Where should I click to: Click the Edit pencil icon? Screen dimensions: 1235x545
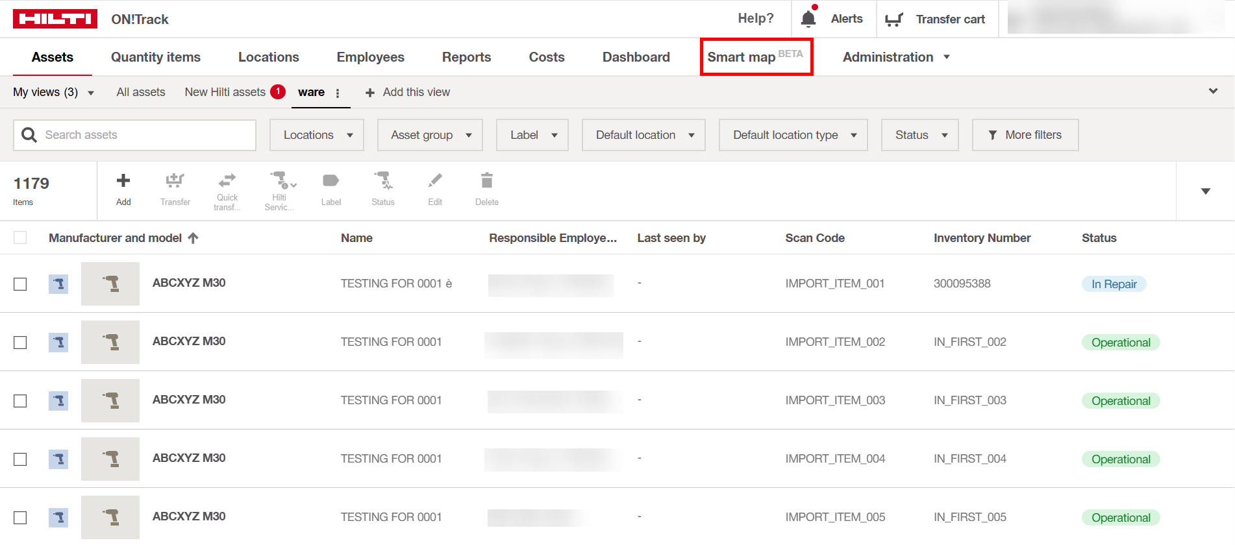coord(435,181)
